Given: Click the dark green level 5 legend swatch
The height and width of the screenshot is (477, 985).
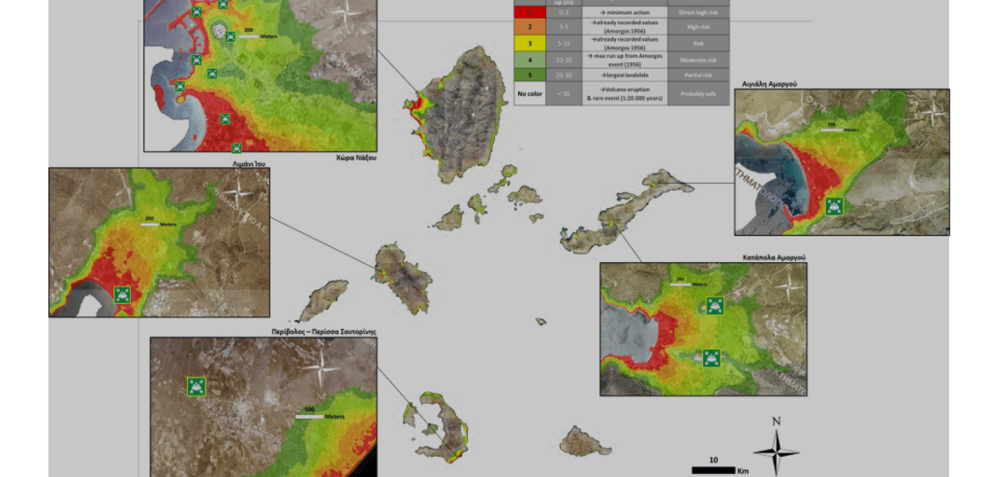Looking at the screenshot, I should (530, 76).
